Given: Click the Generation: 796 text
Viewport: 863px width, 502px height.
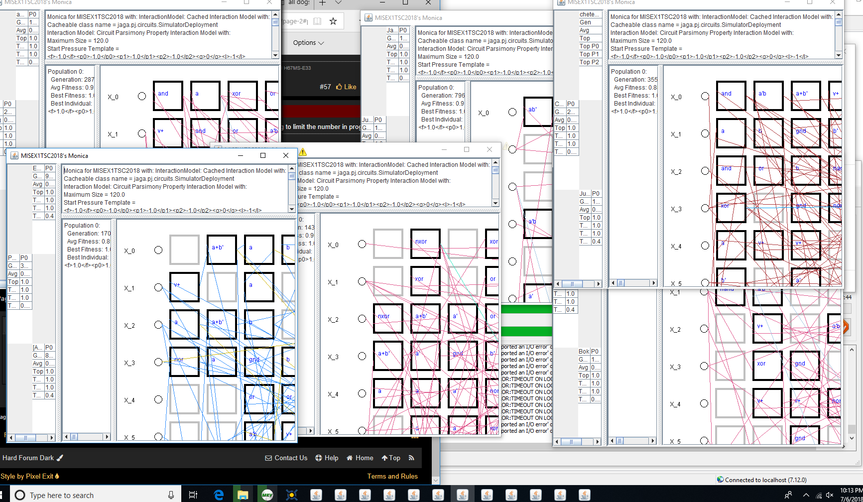Looking at the screenshot, I should pyautogui.click(x=443, y=96).
